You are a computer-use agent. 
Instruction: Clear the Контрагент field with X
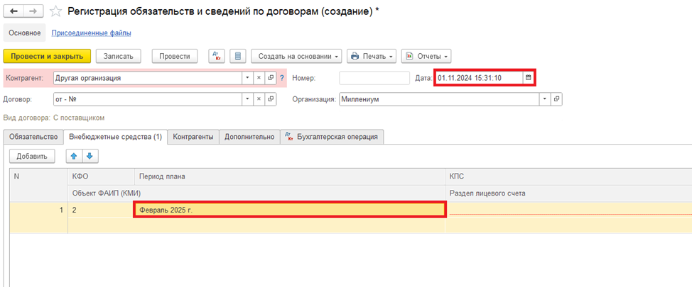(x=259, y=78)
